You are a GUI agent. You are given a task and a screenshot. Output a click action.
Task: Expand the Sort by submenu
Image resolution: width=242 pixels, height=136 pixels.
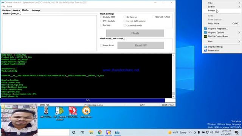coord(222,7)
